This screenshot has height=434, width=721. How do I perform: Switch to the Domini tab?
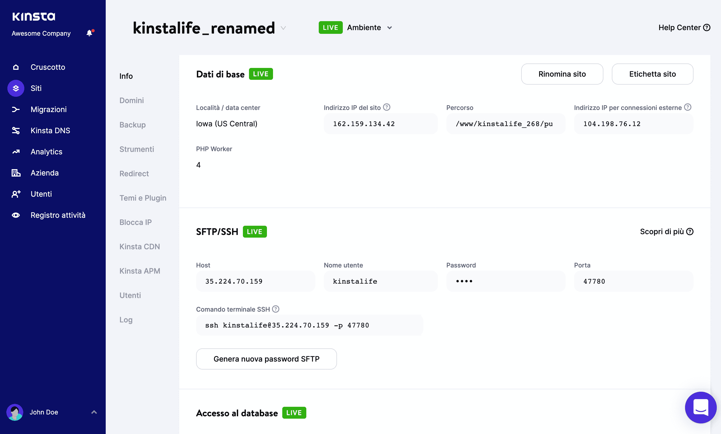pyautogui.click(x=132, y=100)
